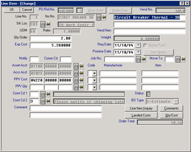Image resolution: width=191 pixels, height=152 pixels.
Task: Click pushpin icon beside Cmnt Cd 2
Action: tap(48, 101)
